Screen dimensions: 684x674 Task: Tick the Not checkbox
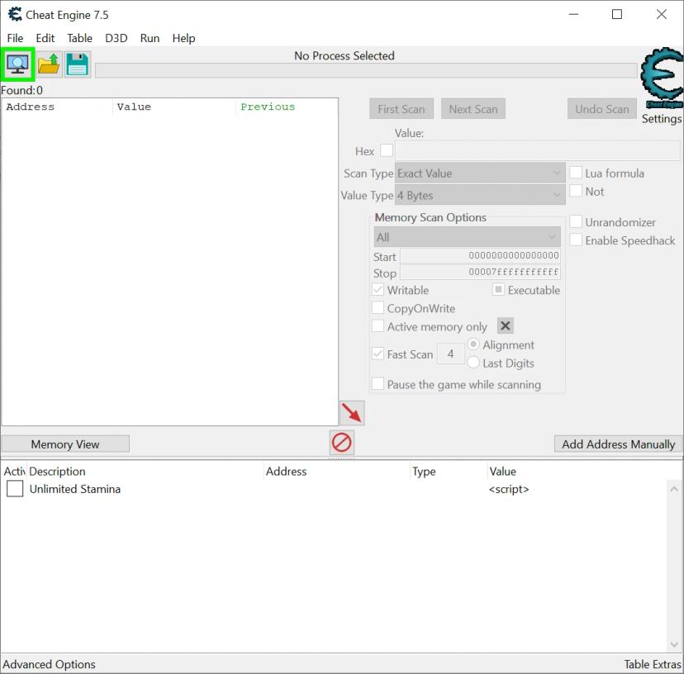(x=576, y=191)
